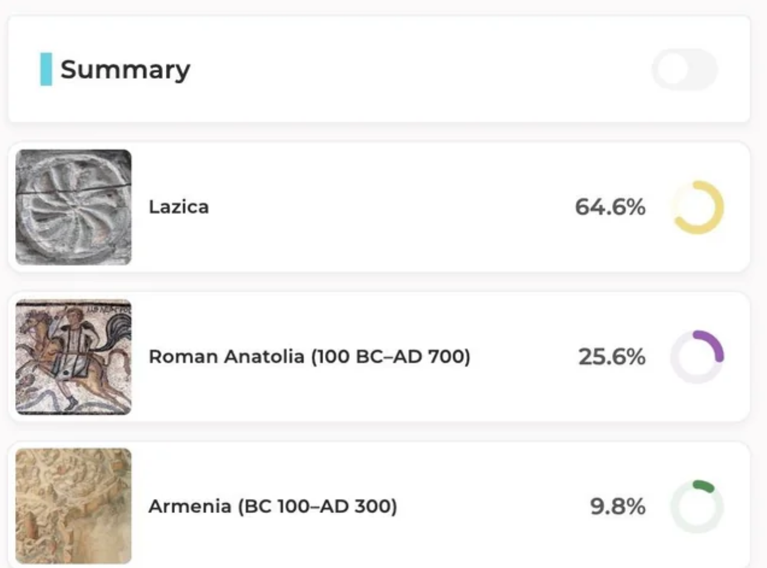Expand the Roman Anatolia result card
Screen dimensions: 767x568
click(x=379, y=357)
